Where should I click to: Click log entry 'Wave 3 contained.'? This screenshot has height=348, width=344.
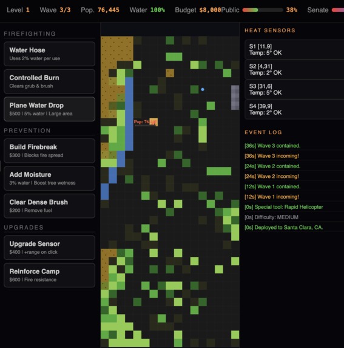[272, 146]
